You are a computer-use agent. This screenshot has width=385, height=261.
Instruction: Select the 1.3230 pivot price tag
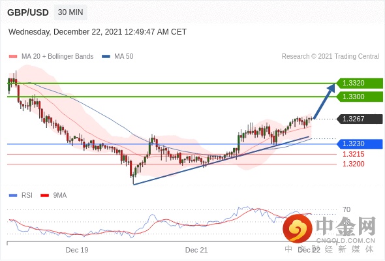click(360, 144)
